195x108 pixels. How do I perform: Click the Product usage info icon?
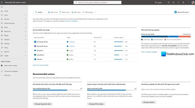pyautogui.click(x=123, y=37)
